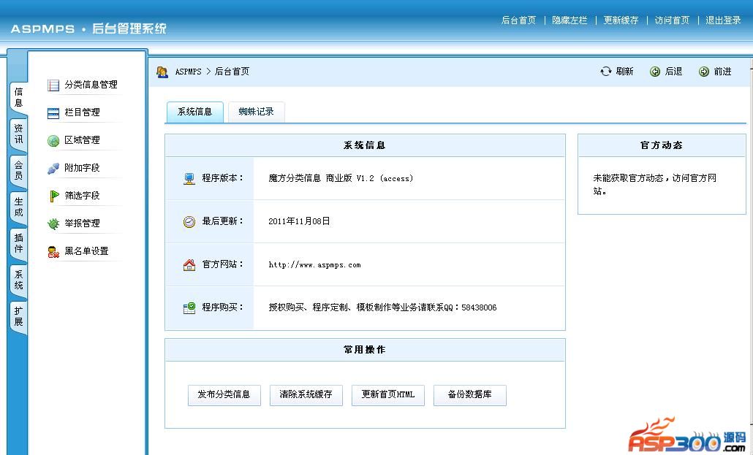Open 附加字段 in left menu
The height and width of the screenshot is (455, 753).
(82, 168)
